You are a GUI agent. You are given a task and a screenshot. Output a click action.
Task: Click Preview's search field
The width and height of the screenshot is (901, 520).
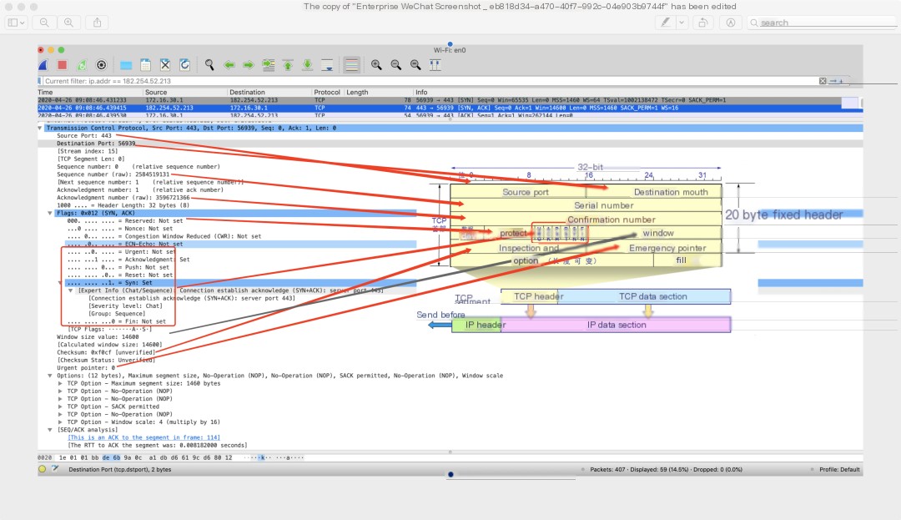point(822,23)
